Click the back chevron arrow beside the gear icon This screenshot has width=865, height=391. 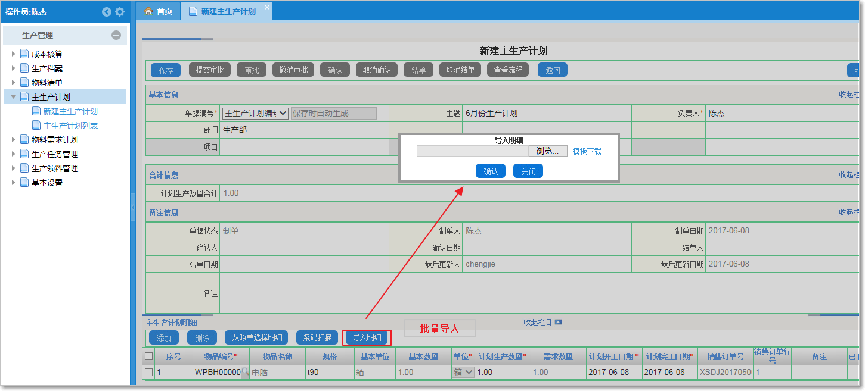pos(107,11)
